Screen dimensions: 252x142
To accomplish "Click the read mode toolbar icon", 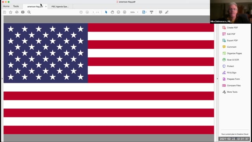I will coord(151,12).
